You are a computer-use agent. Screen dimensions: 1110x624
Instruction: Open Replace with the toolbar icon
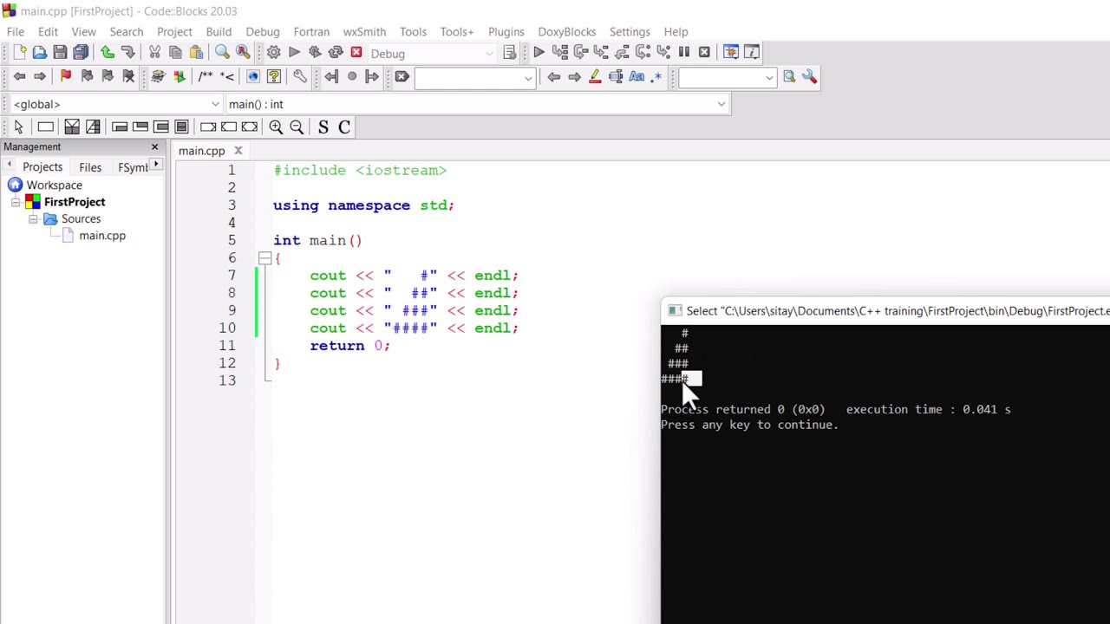pyautogui.click(x=243, y=53)
